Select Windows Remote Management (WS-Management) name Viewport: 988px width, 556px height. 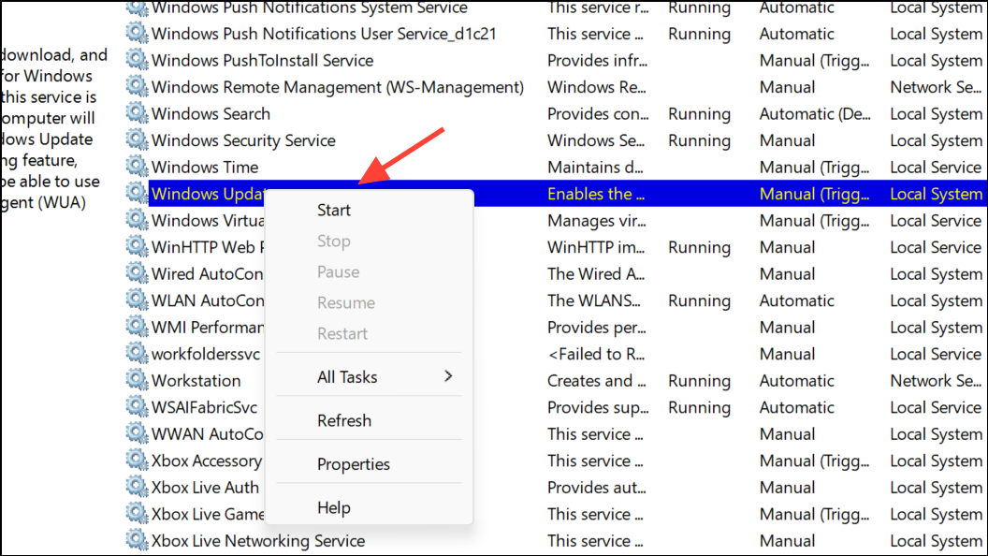(x=337, y=87)
